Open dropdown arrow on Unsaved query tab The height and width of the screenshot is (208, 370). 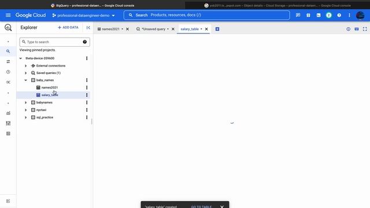point(168,29)
